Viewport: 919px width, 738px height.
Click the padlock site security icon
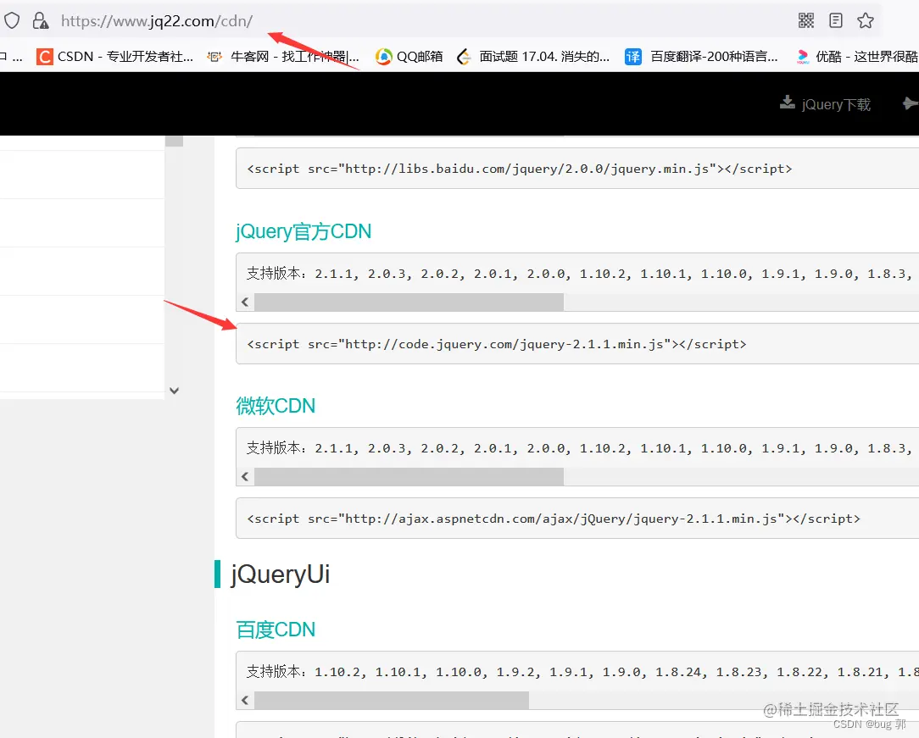pos(41,21)
